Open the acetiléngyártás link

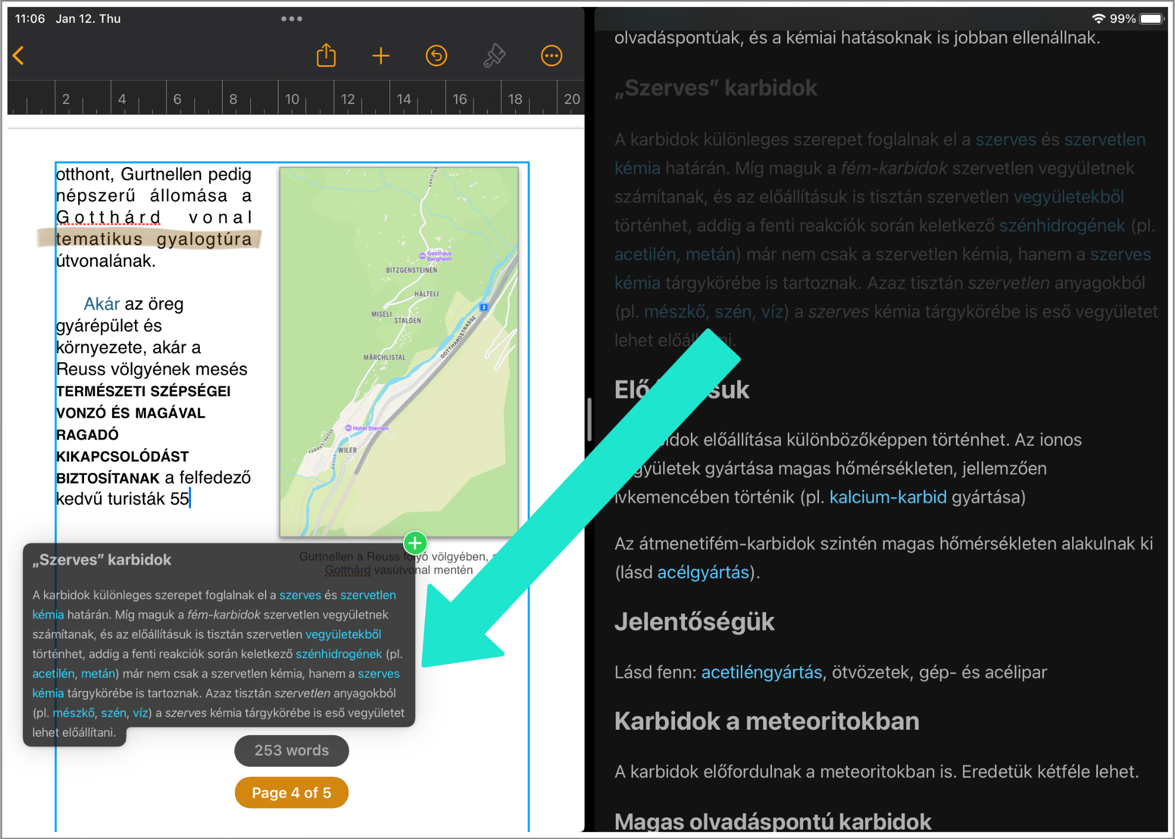click(x=761, y=672)
